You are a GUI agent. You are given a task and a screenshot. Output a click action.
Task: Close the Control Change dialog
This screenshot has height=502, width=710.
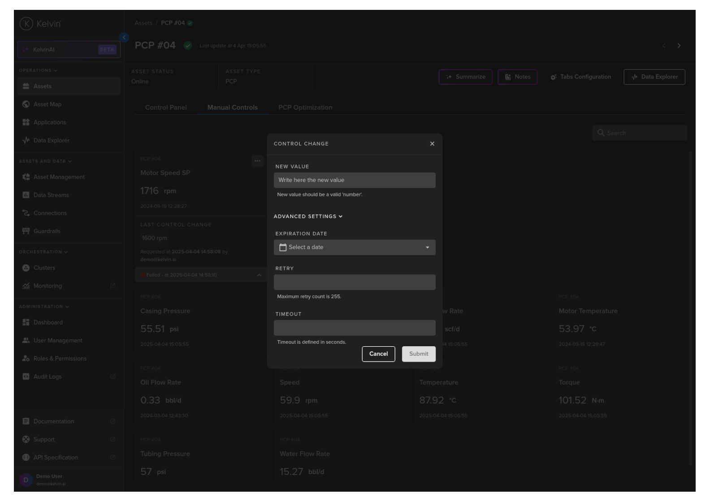432,144
